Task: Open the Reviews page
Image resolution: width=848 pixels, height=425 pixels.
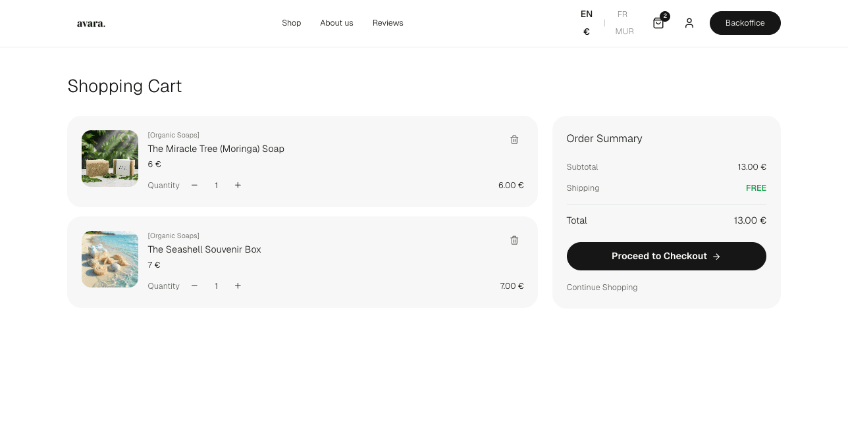Action: (x=388, y=23)
